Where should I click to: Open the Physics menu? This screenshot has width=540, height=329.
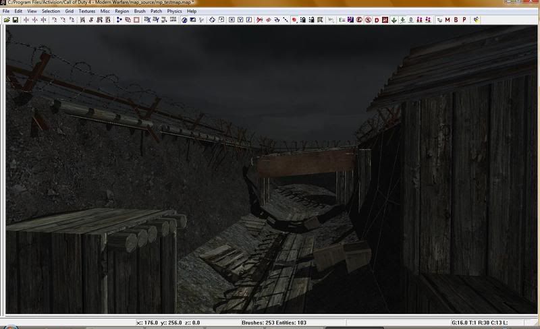[174, 11]
